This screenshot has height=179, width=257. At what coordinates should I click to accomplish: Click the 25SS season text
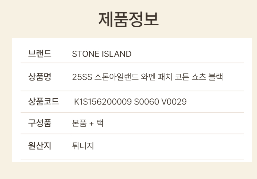tap(82, 77)
